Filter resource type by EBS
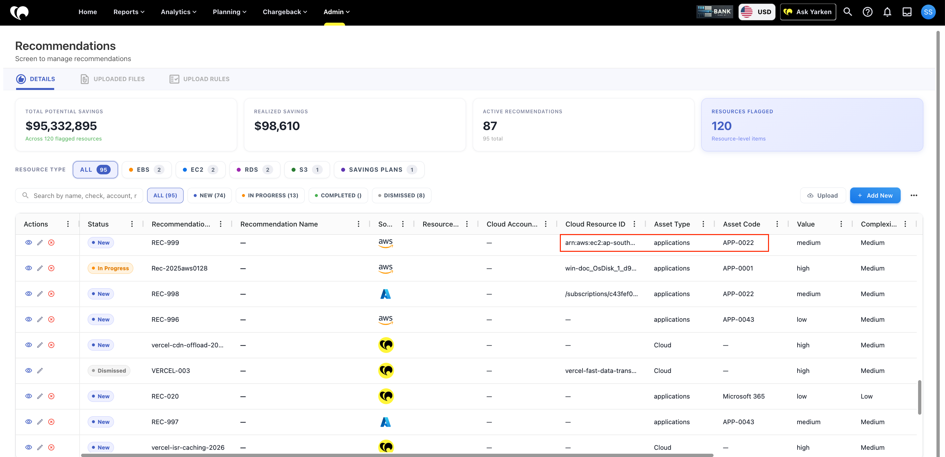Viewport: 945px width, 457px height. click(146, 170)
